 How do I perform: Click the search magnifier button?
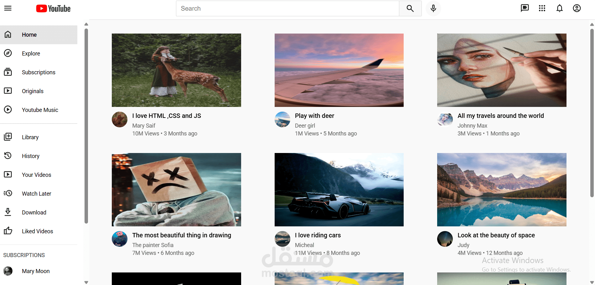point(410,8)
